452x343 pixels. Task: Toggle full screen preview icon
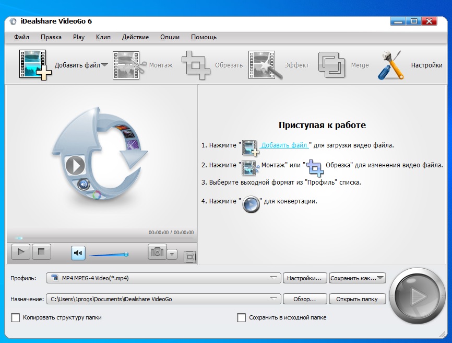tap(189, 257)
